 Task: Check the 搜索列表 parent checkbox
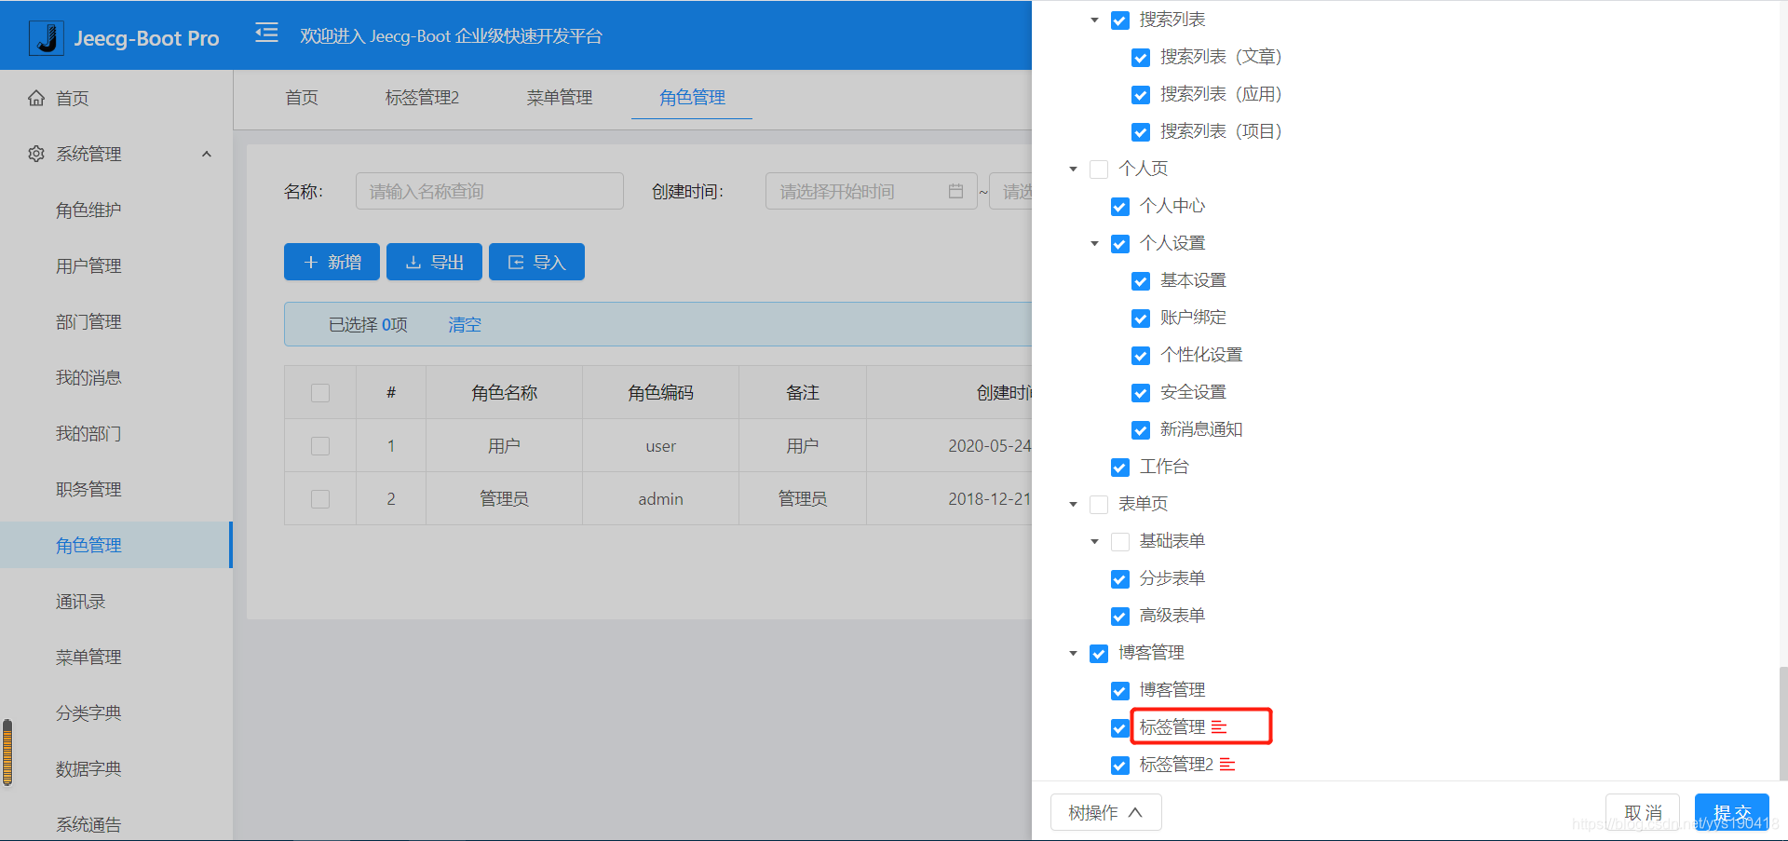(1120, 20)
